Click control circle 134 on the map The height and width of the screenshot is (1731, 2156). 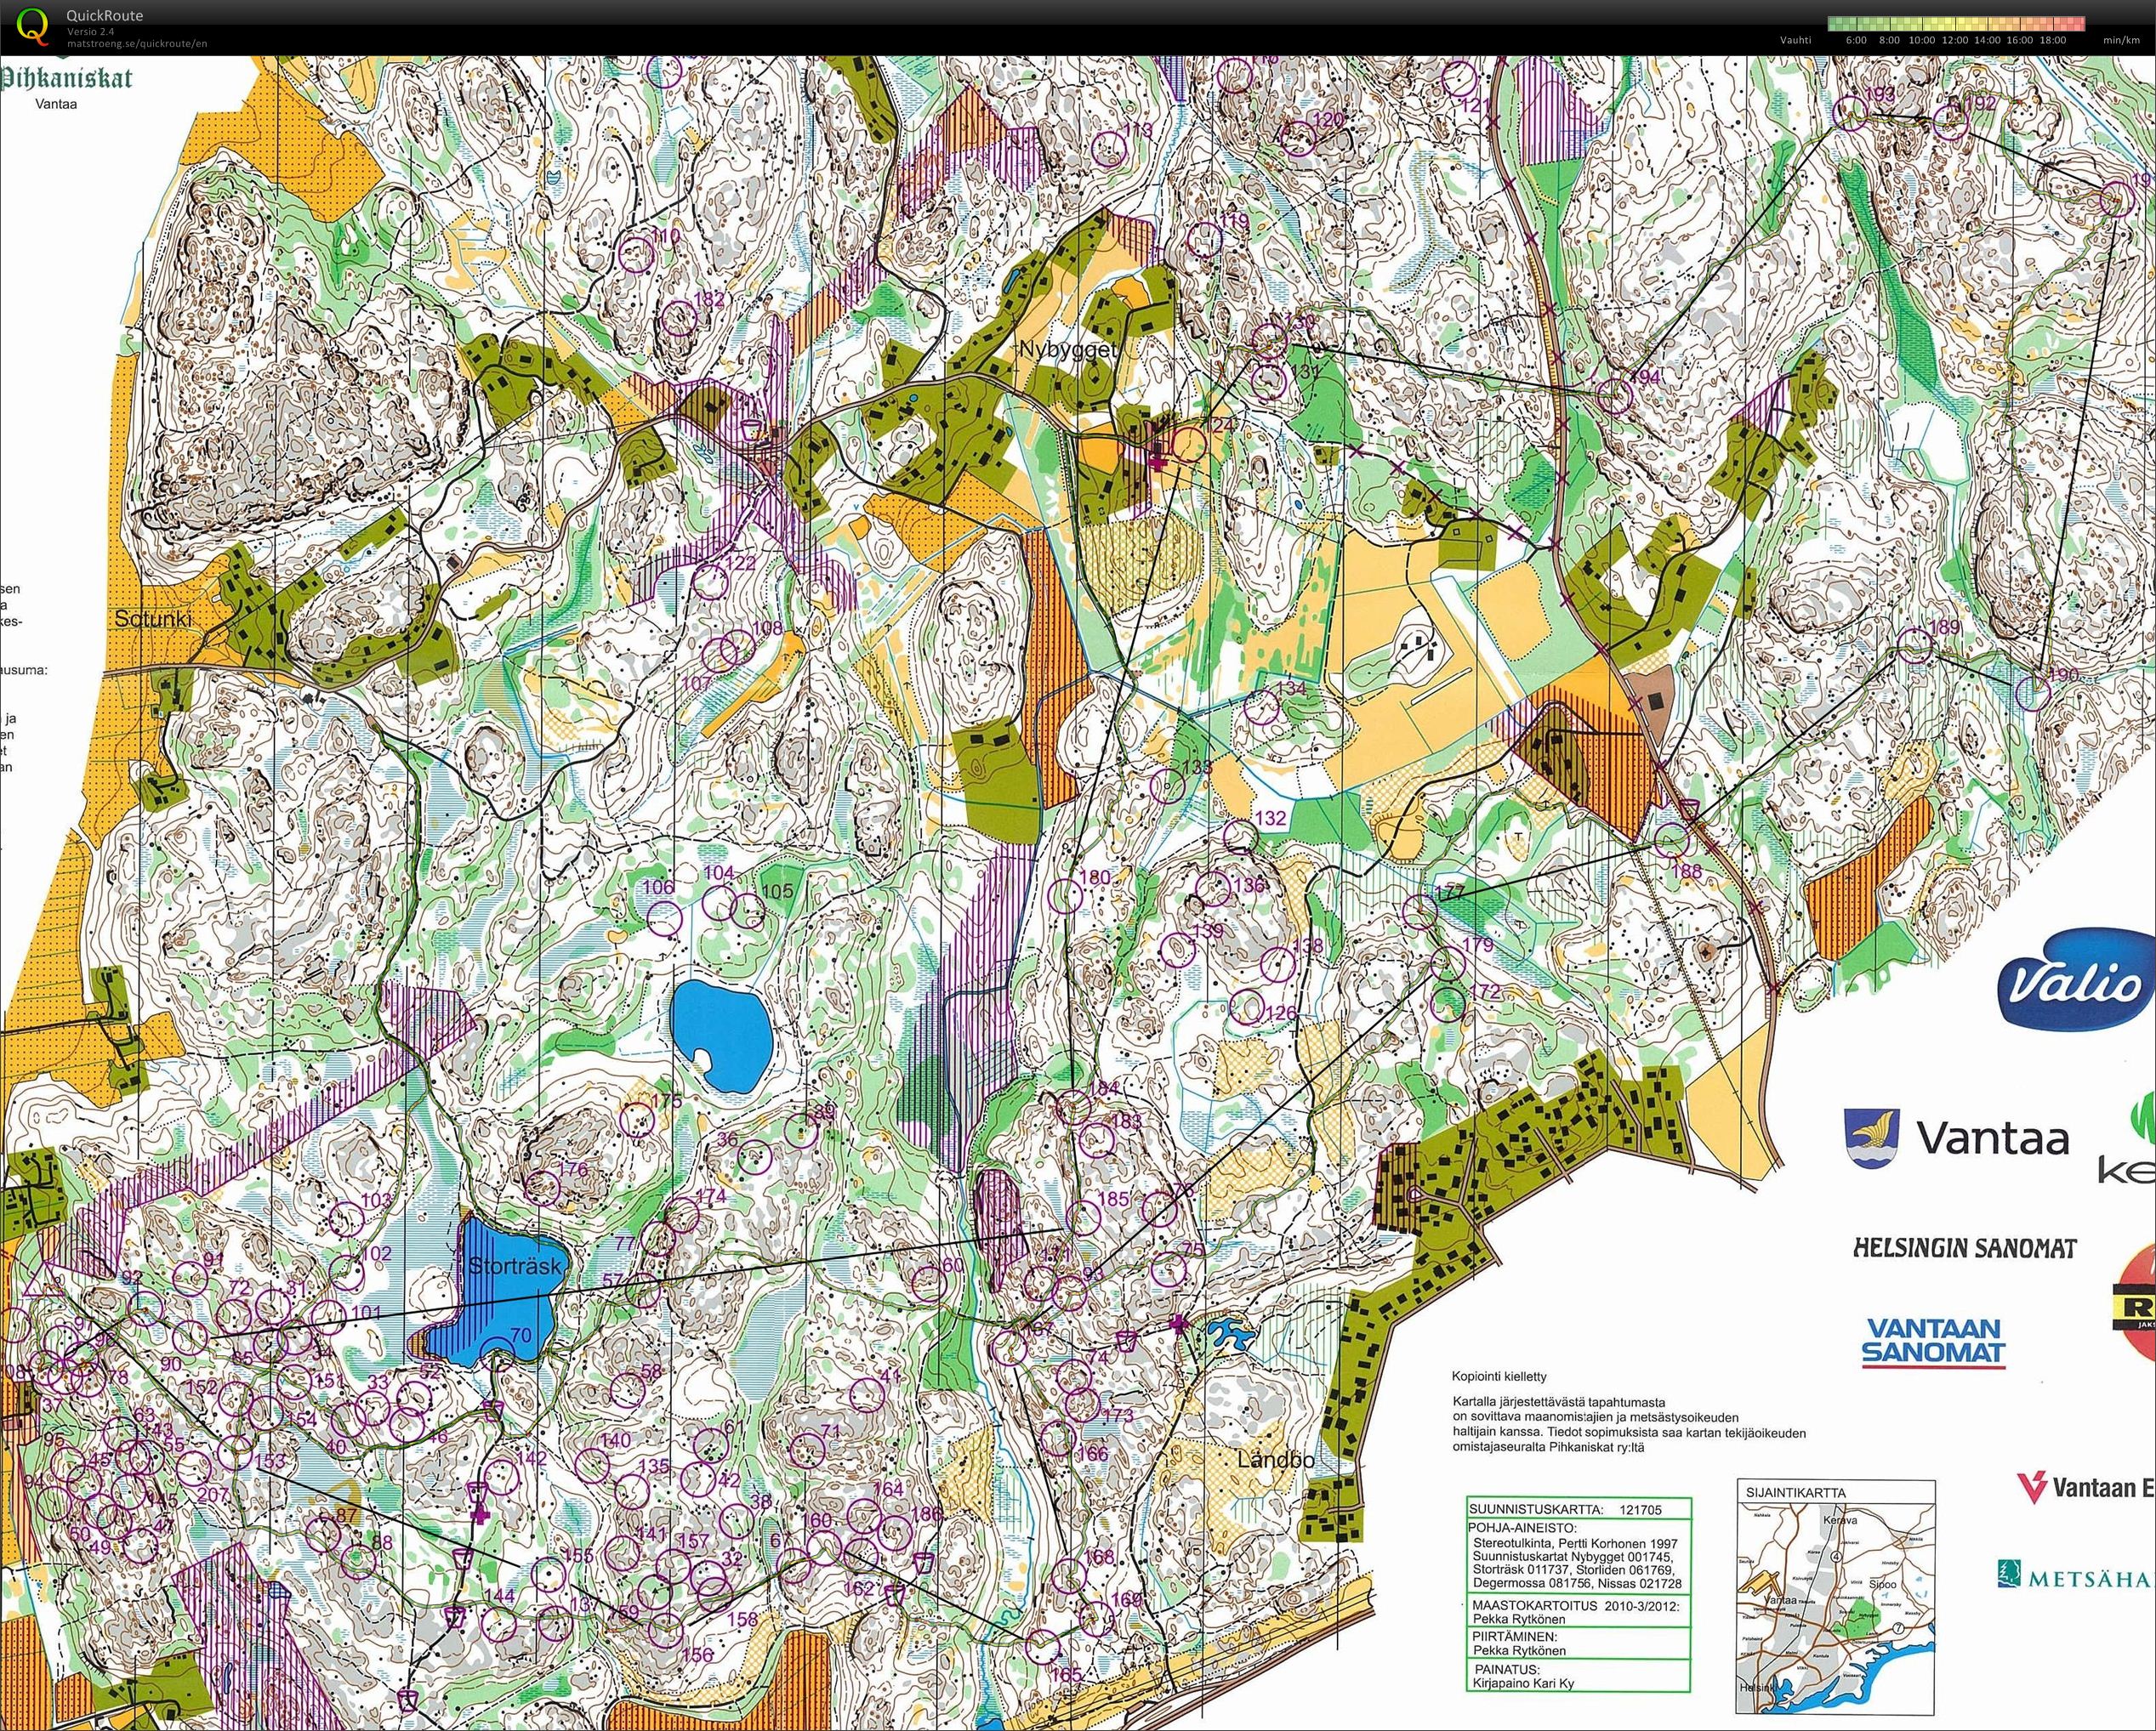click(x=1262, y=707)
